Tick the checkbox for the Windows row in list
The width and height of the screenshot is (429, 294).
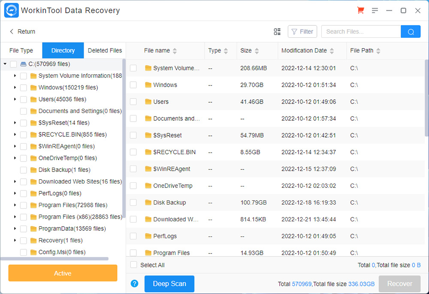(x=133, y=85)
